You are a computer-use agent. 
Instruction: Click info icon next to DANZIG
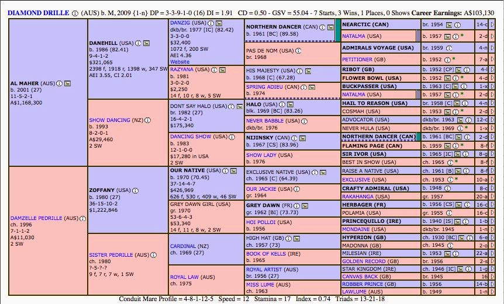(210, 23)
